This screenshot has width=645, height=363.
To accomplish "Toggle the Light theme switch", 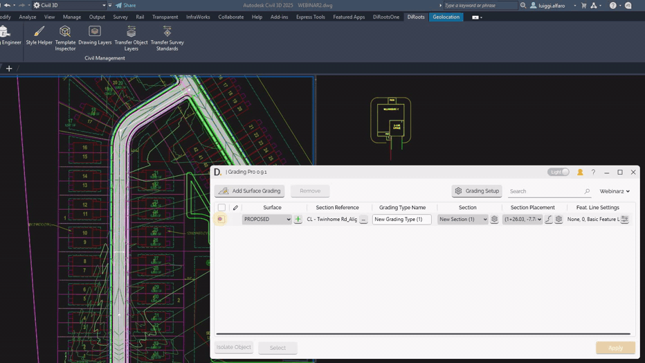I will click(558, 172).
